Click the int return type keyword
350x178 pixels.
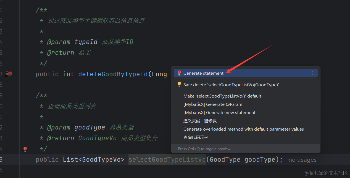click(69, 74)
